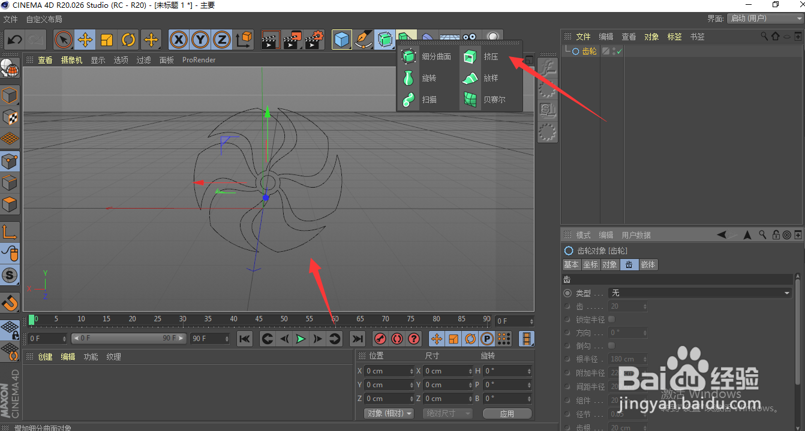This screenshot has height=431, width=805.
Task: Click the 应用 apply button
Action: 507,414
